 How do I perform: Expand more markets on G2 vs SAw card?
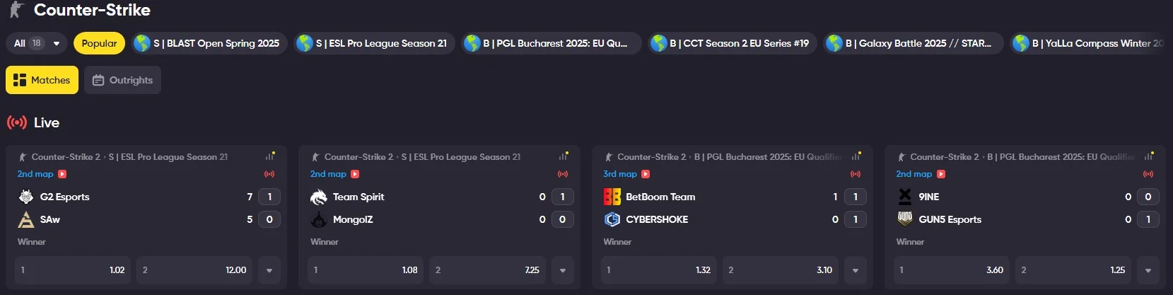tap(269, 270)
